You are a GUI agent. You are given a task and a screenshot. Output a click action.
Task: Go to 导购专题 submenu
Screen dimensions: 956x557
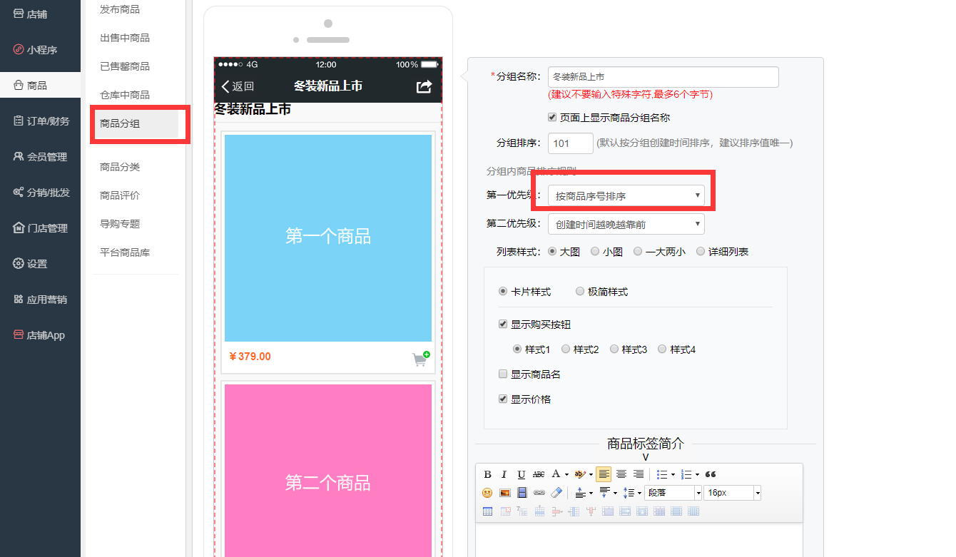coord(120,224)
